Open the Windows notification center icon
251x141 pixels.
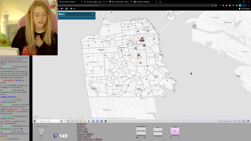click(x=248, y=121)
